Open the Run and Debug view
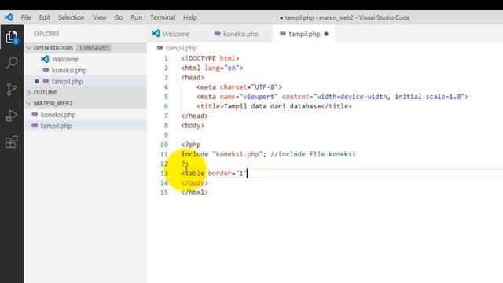The image size is (503, 283). (x=12, y=116)
